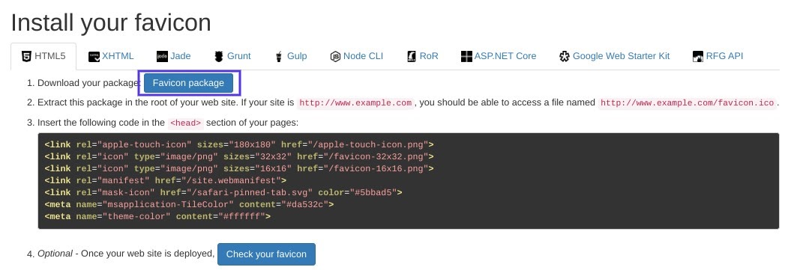Click the Grunt boar icon
Screen dimensions: 788x270
point(219,57)
